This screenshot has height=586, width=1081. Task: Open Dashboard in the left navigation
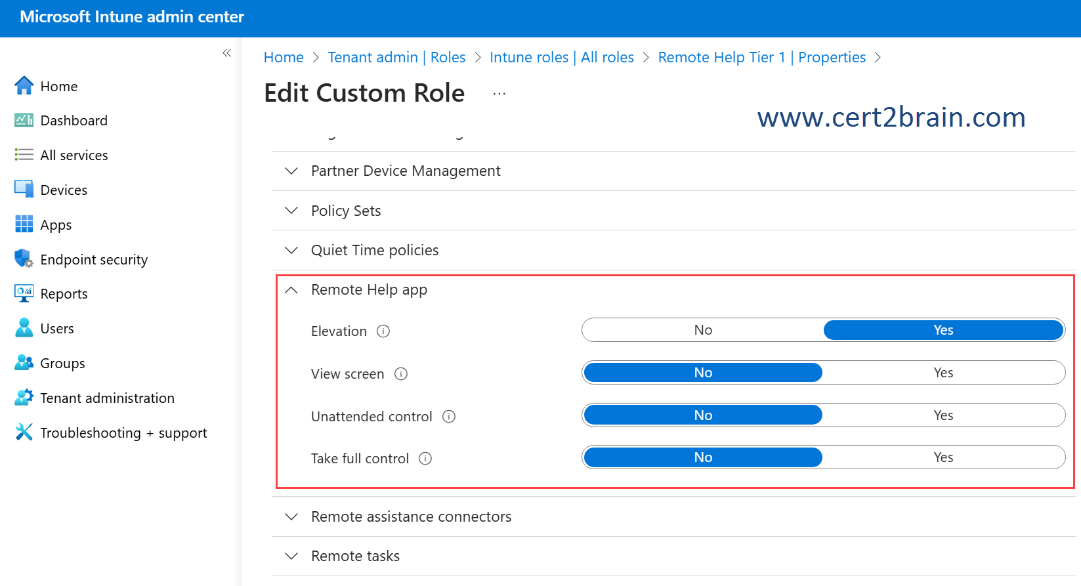click(74, 121)
